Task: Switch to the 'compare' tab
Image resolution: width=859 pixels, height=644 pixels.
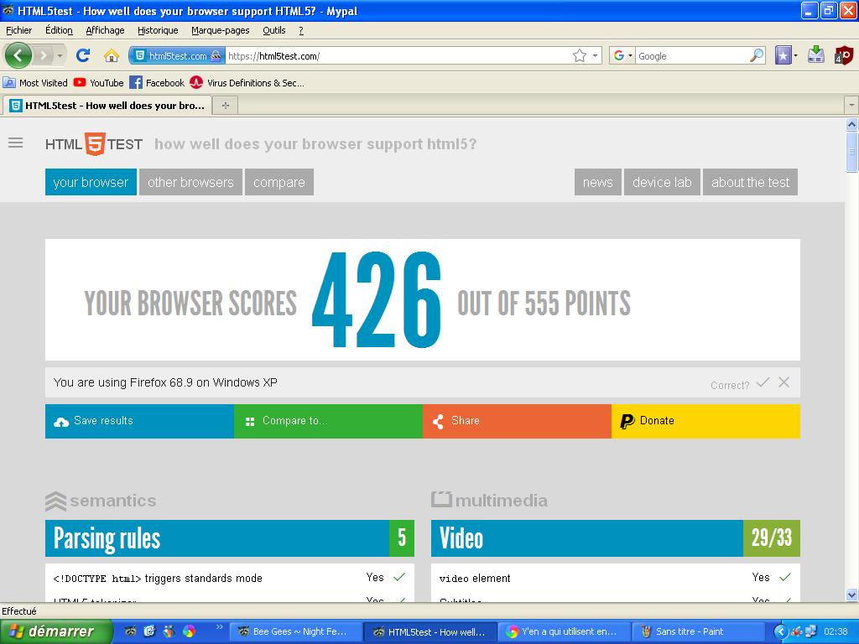Action: [x=279, y=182]
